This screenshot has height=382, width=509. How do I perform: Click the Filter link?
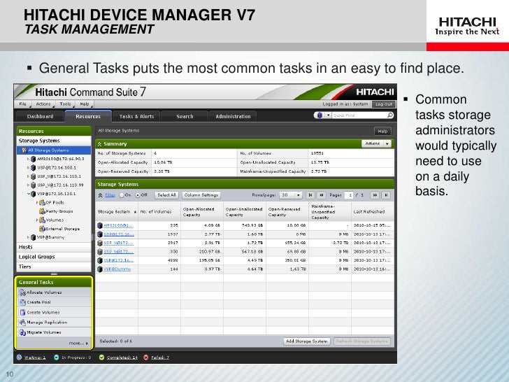[110, 195]
